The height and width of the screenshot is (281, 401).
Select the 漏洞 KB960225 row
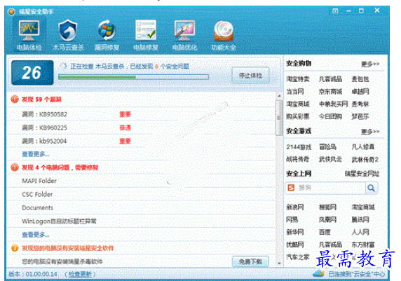(x=141, y=128)
